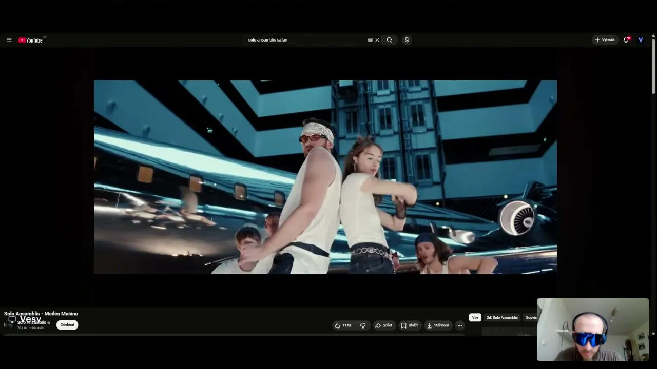657x369 pixels.
Task: Click the magnifier search button
Action: pos(390,40)
